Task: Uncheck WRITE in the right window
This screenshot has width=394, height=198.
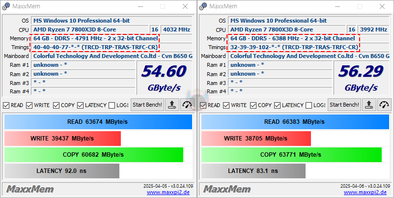Action: pos(226,105)
